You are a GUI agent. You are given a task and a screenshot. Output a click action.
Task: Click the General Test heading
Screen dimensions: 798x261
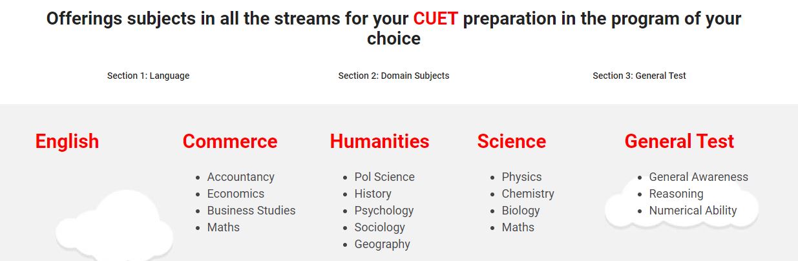click(x=679, y=141)
